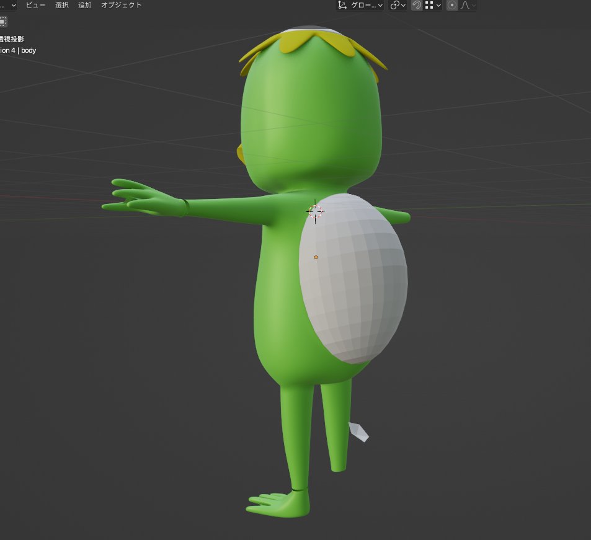This screenshot has width=591, height=540.
Task: Open the 選択 (Select) menu
Action: point(62,6)
